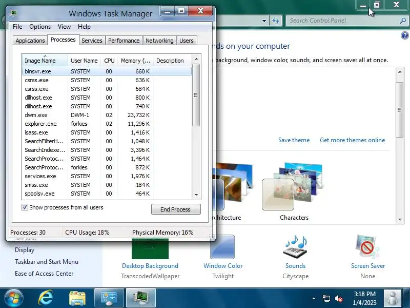Open the Help menu
Screen dimensions: 410x308
84,27
